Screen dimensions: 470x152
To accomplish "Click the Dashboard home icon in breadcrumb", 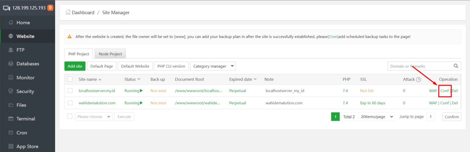I will click(68, 12).
